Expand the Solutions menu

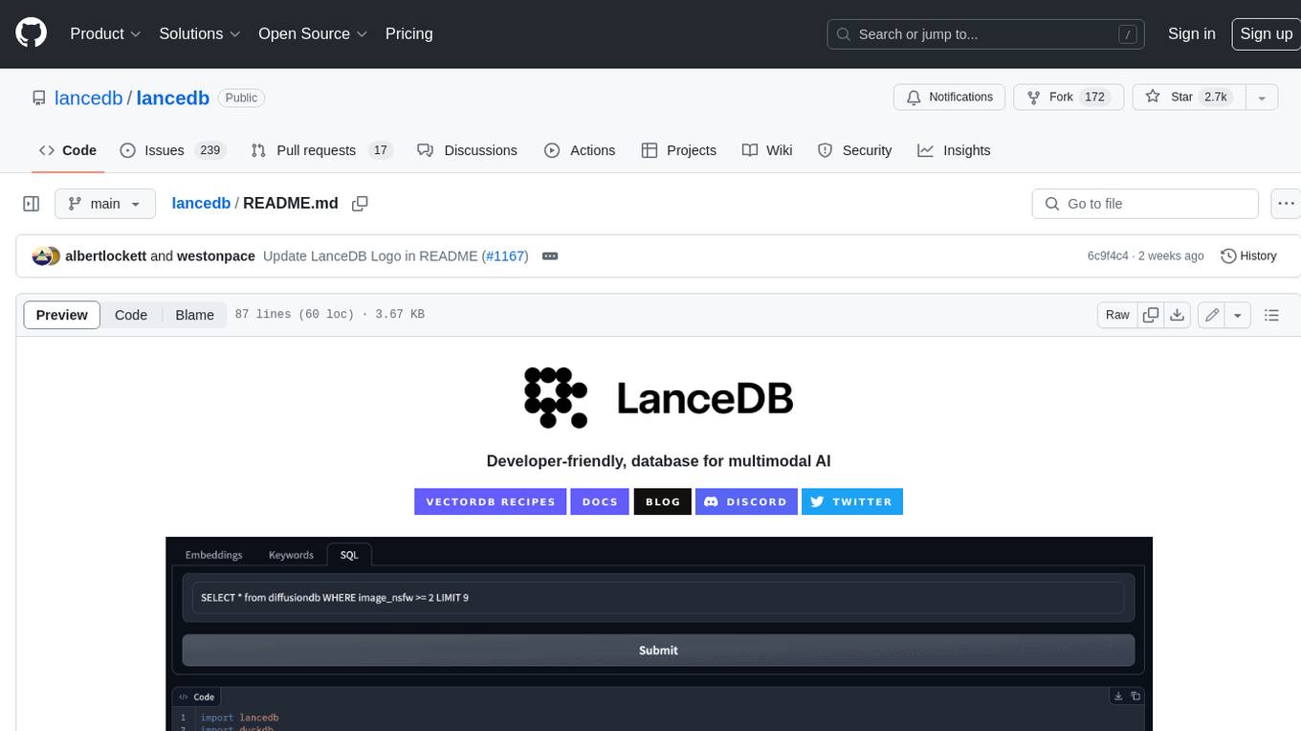pyautogui.click(x=200, y=33)
